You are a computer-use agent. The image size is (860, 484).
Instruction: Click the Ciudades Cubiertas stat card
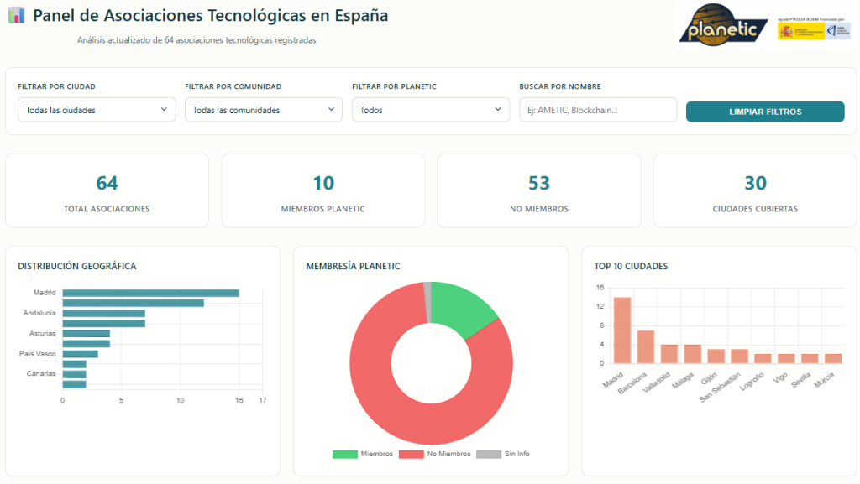coord(755,190)
